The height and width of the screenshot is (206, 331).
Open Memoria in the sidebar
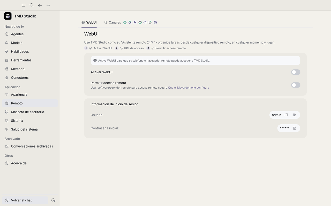[30, 69]
